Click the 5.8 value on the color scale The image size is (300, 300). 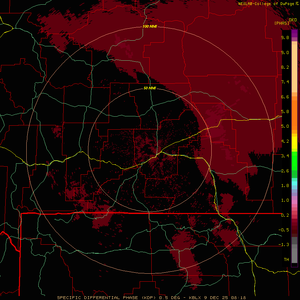tap(285, 112)
